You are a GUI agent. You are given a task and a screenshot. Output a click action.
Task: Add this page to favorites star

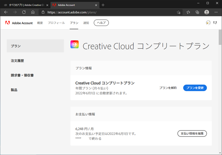[179, 12]
